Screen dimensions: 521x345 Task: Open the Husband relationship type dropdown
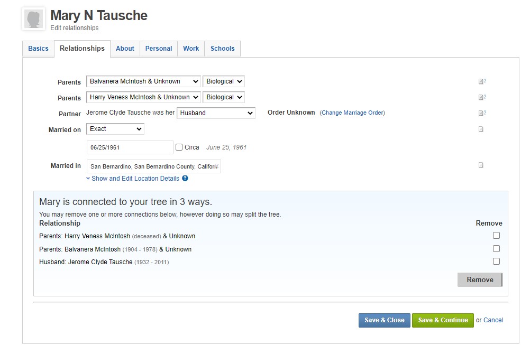coord(216,113)
